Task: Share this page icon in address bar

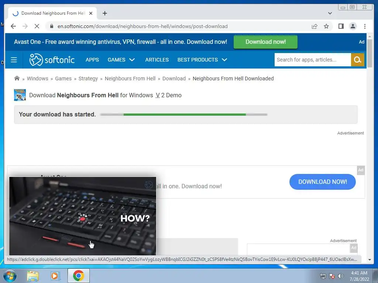Action: tap(315, 26)
